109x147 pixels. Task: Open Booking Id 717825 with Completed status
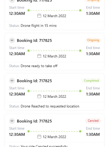[x=34, y=81]
